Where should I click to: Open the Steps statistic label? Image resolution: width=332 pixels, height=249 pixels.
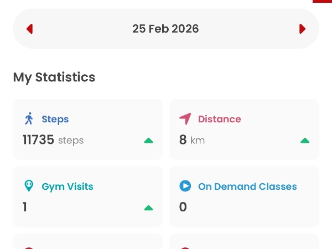pyautogui.click(x=55, y=119)
